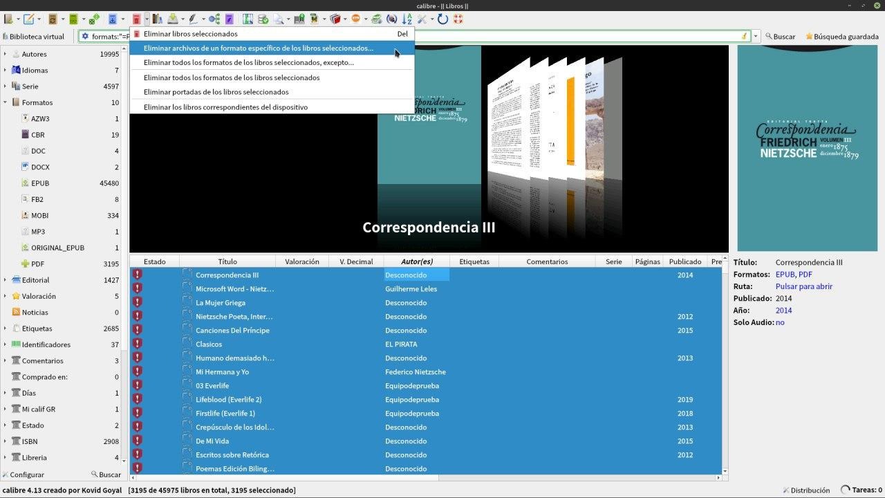This screenshot has width=885, height=498.
Task: Expand the Idiomas category
Action: click(x=5, y=70)
